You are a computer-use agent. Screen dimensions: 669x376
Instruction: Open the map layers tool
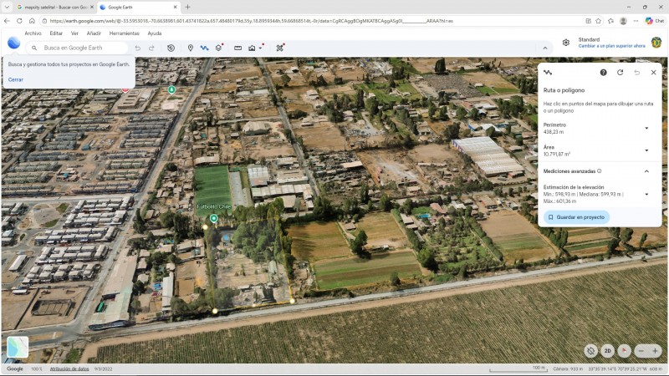(x=219, y=48)
